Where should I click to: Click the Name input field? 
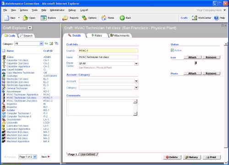109,57
